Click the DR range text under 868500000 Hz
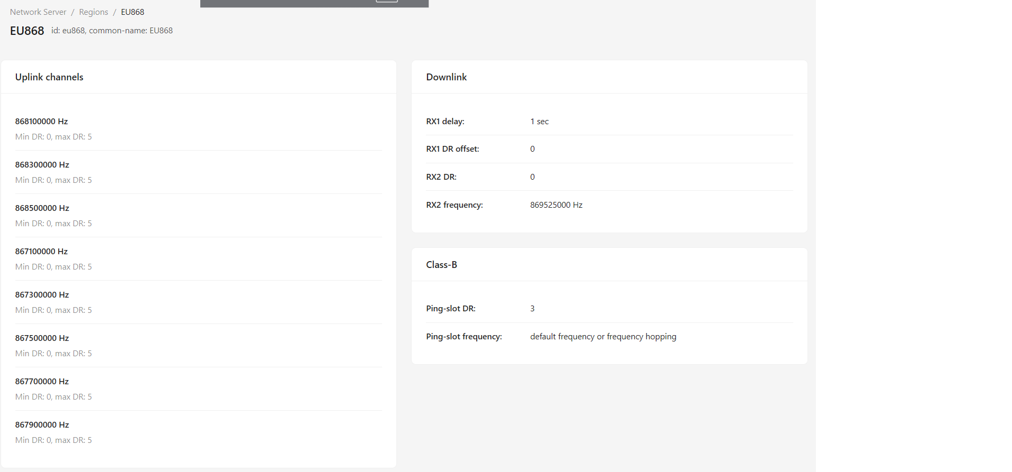This screenshot has width=1012, height=472. click(53, 223)
